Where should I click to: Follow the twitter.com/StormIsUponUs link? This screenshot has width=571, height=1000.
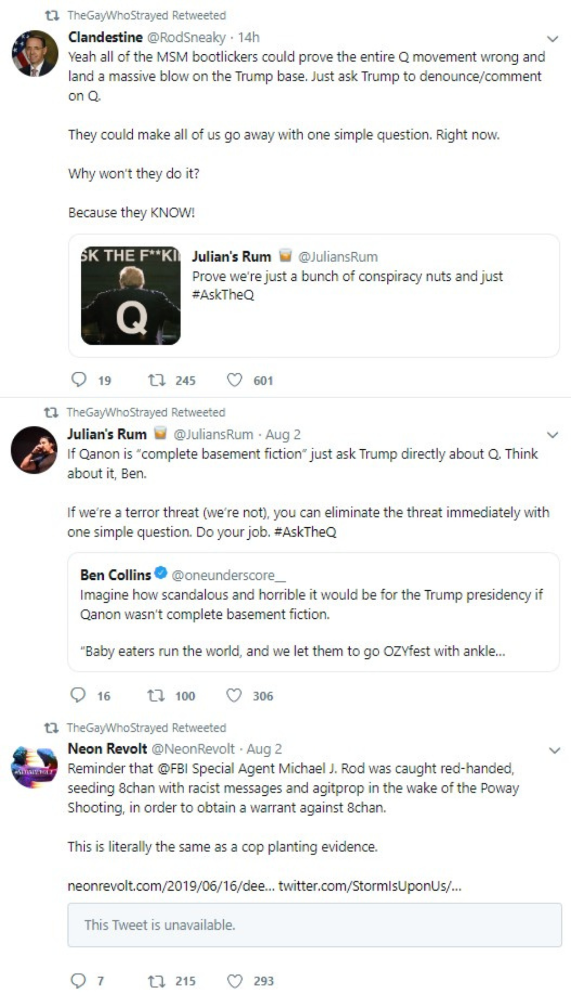point(369,886)
